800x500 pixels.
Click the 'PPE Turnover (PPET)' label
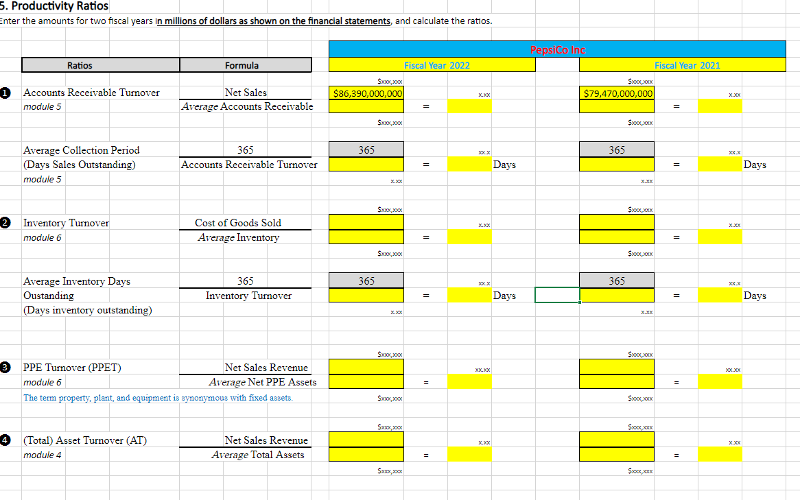(x=73, y=368)
